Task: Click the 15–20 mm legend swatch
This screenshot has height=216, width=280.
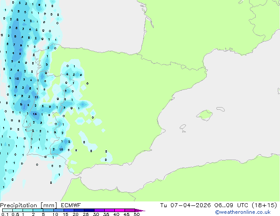Action: pyautogui.click(x=68, y=210)
